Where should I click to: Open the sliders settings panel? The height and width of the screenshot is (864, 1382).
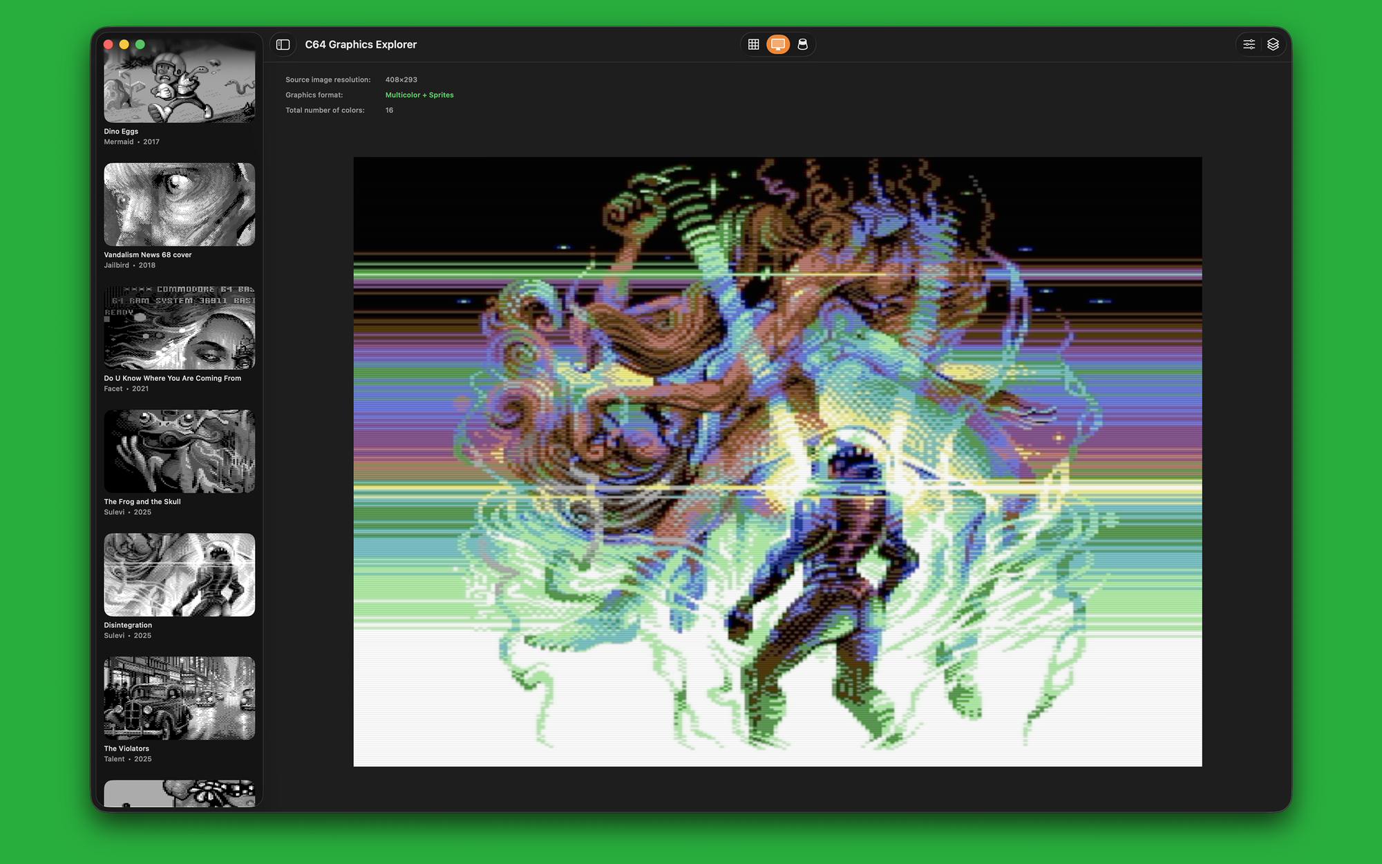(1249, 44)
